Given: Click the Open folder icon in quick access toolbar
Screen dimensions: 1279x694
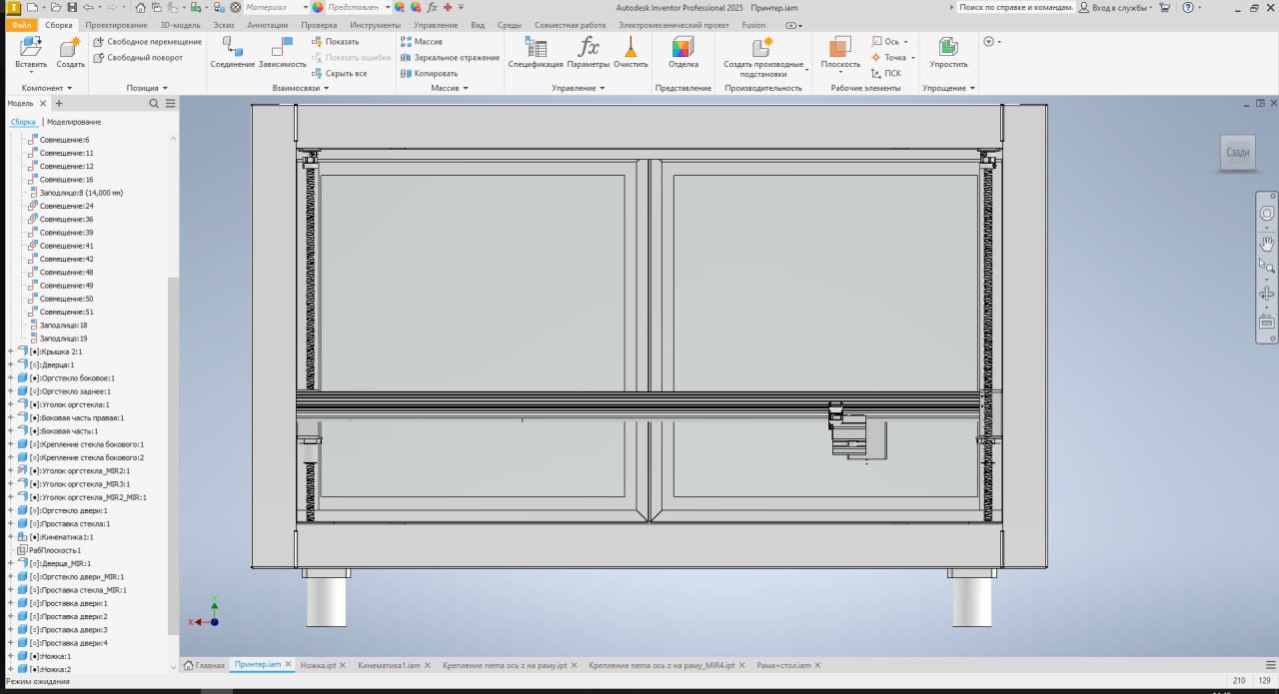Looking at the screenshot, I should (56, 7).
